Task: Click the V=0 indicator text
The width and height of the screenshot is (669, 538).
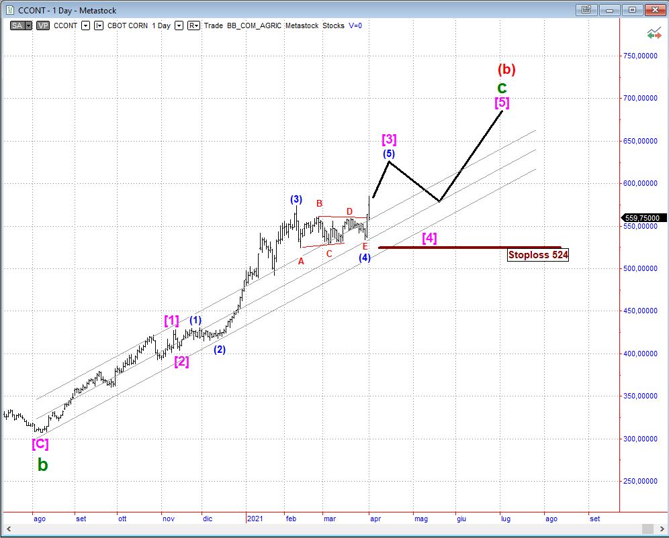Action: 355,25
